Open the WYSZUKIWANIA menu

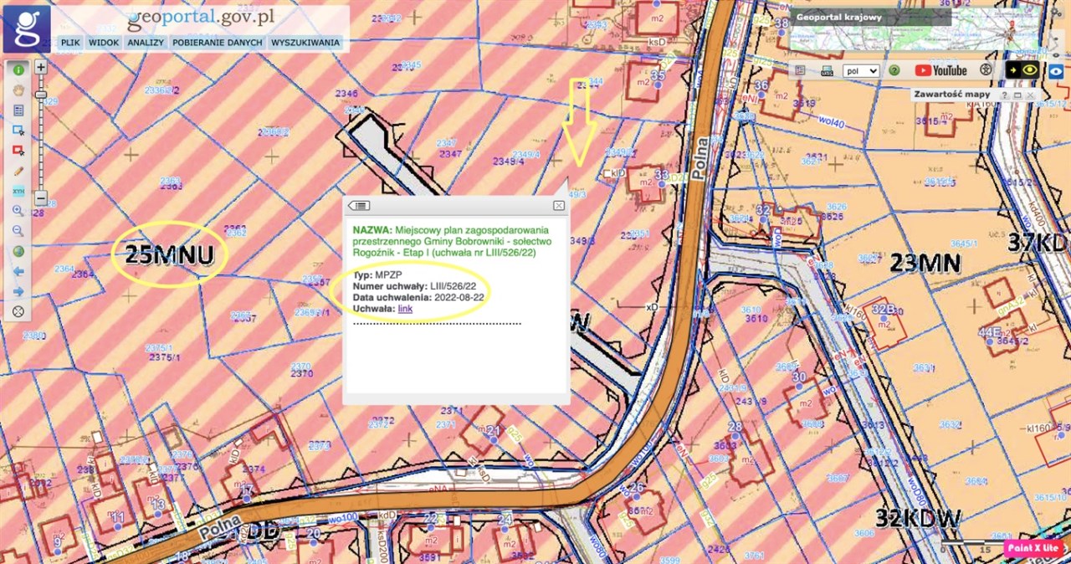pos(305,43)
